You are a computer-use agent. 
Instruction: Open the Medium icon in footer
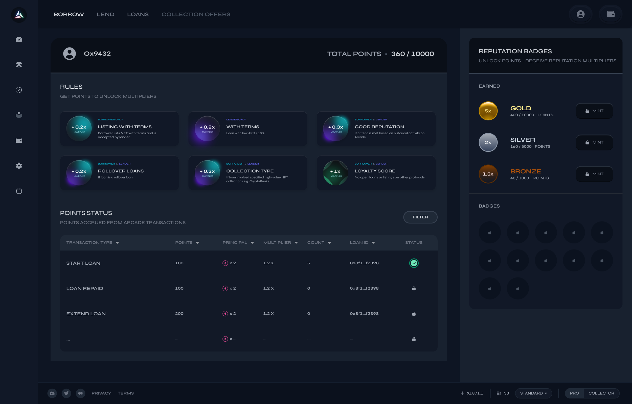[81, 393]
